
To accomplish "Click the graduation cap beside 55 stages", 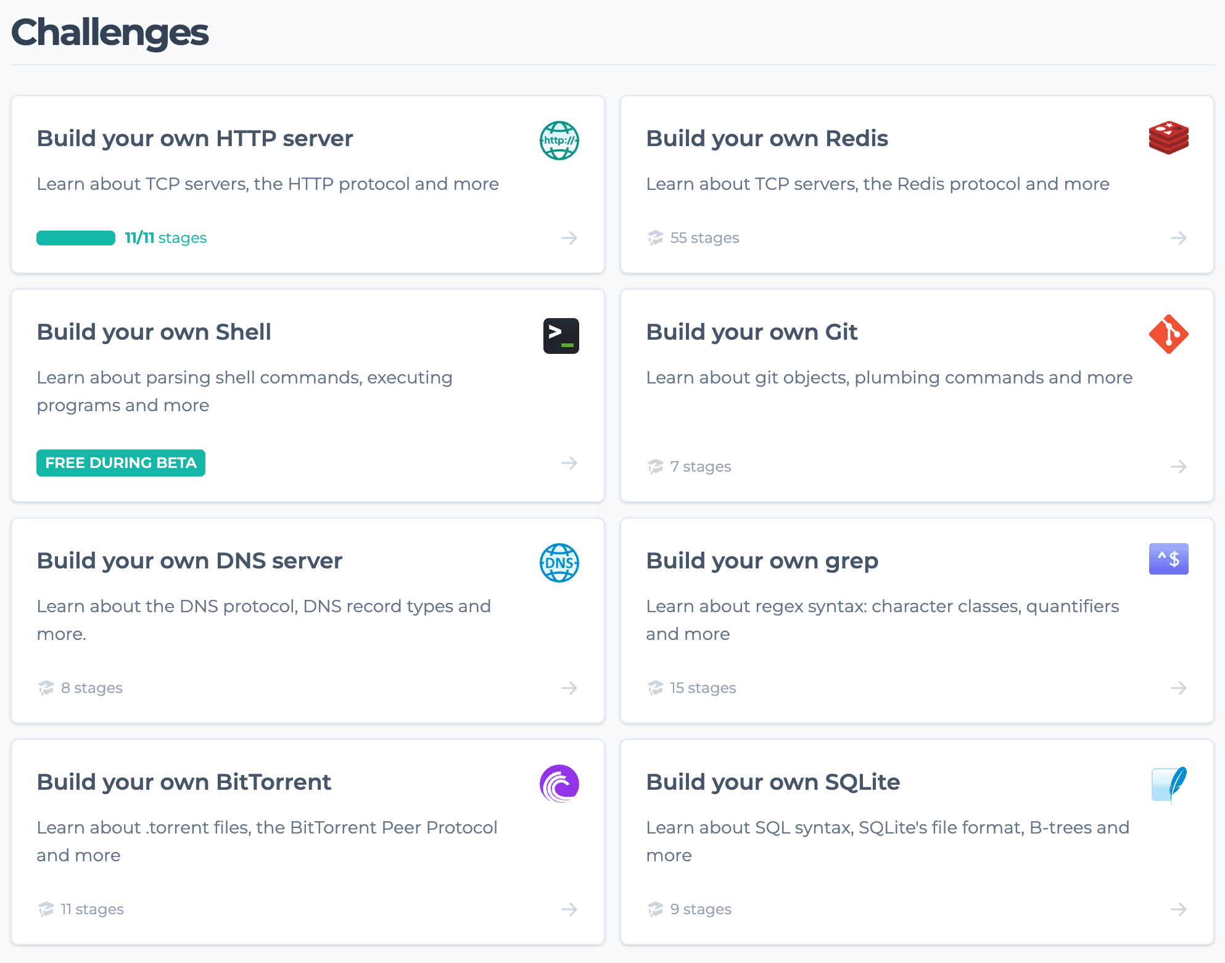I will pyautogui.click(x=654, y=237).
